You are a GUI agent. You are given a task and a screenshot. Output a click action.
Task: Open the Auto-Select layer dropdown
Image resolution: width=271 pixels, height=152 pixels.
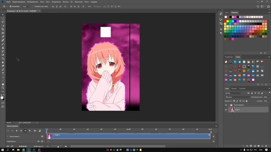click(x=26, y=7)
